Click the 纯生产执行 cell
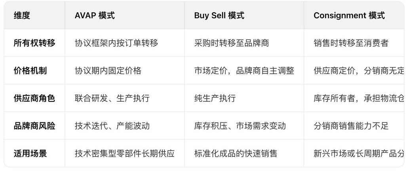407x173 pixels. pos(215,98)
